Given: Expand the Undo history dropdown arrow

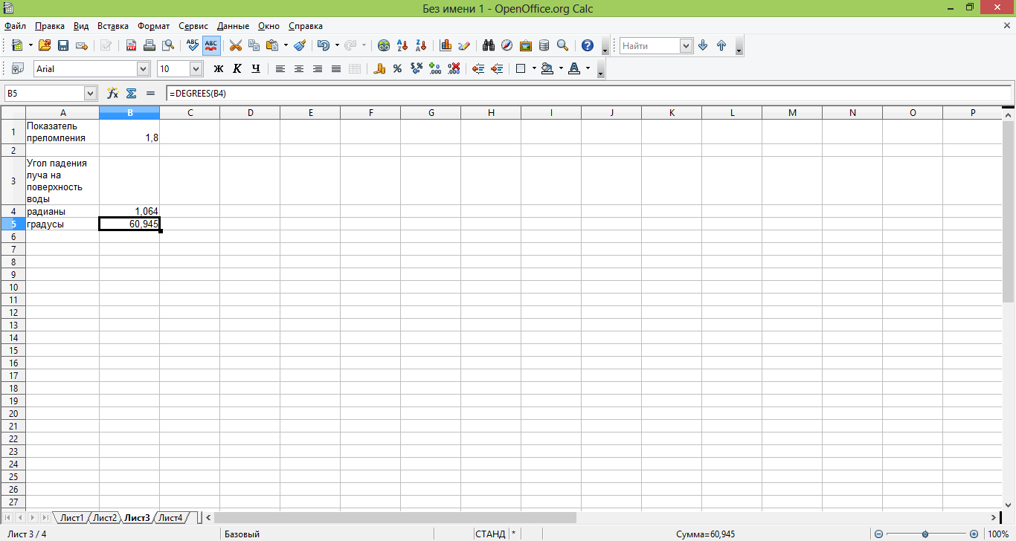Looking at the screenshot, I should tap(337, 45).
